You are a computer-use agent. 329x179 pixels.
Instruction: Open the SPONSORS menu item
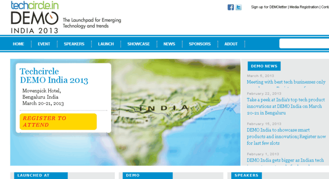pyautogui.click(x=199, y=44)
